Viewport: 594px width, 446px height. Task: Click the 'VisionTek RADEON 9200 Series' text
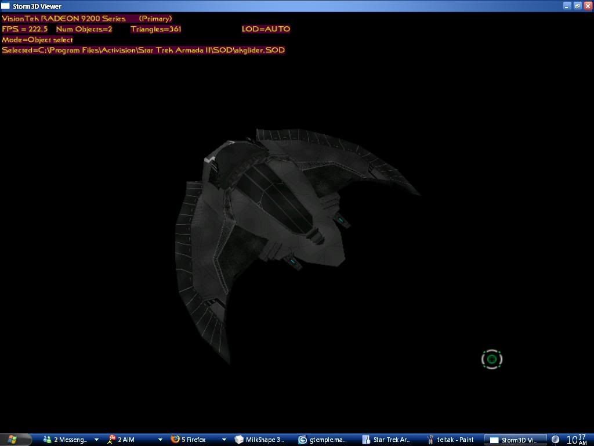[64, 19]
